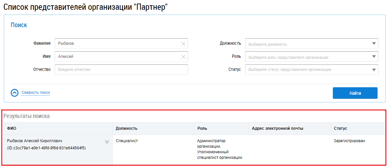The height and width of the screenshot is (166, 389).
Task: Open the Статус dropdown in search
Action: 311,70
